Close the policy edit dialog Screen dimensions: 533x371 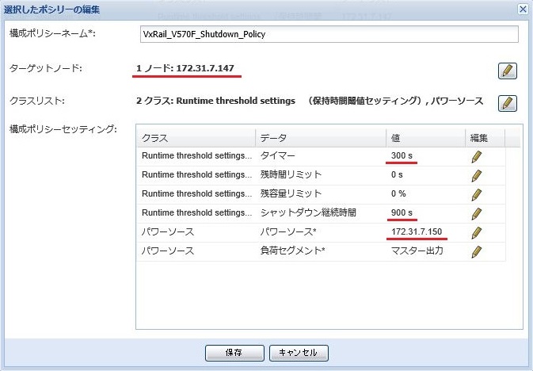[x=523, y=8]
